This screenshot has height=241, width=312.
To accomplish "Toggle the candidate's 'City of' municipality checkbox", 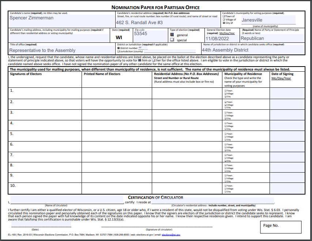I will [224, 23].
